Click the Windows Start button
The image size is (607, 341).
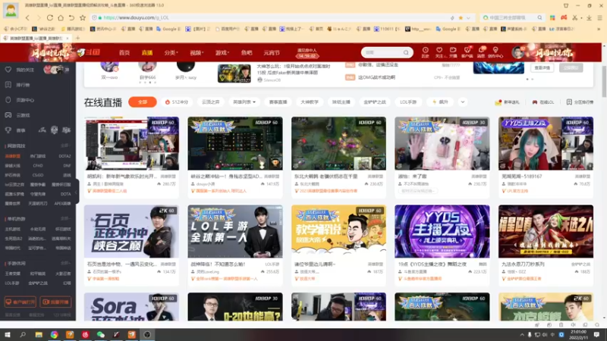pos(8,334)
